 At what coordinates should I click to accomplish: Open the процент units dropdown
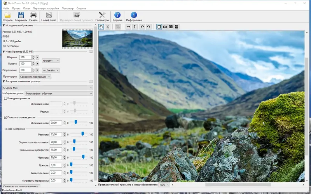pyautogui.click(x=51, y=61)
